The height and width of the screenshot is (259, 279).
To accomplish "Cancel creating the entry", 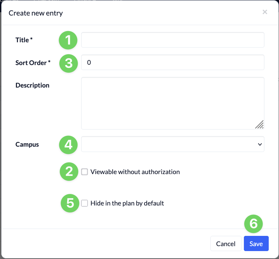I will pyautogui.click(x=226, y=243).
